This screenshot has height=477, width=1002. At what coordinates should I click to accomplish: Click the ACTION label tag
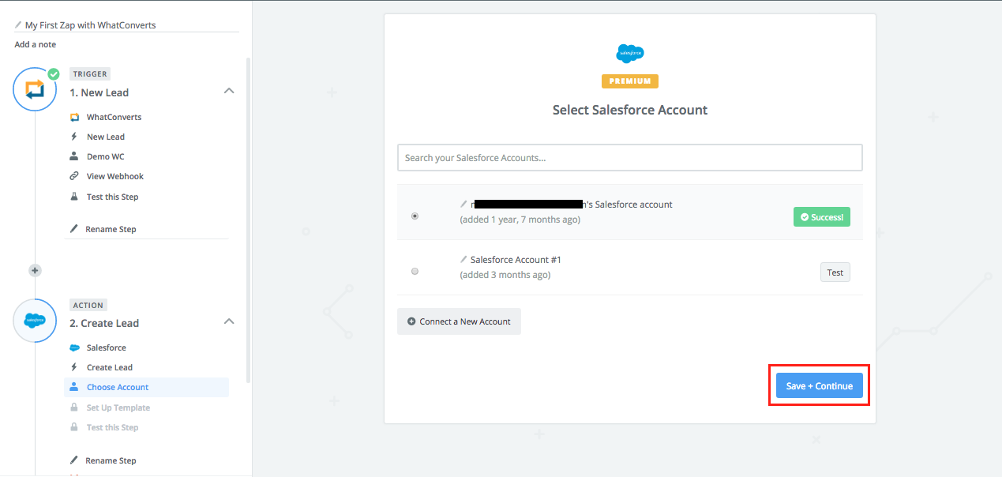(88, 305)
